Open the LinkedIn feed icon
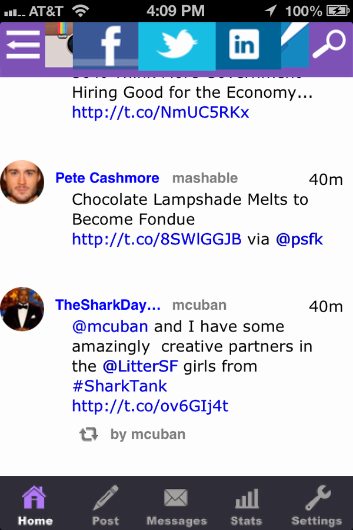 pos(248,45)
